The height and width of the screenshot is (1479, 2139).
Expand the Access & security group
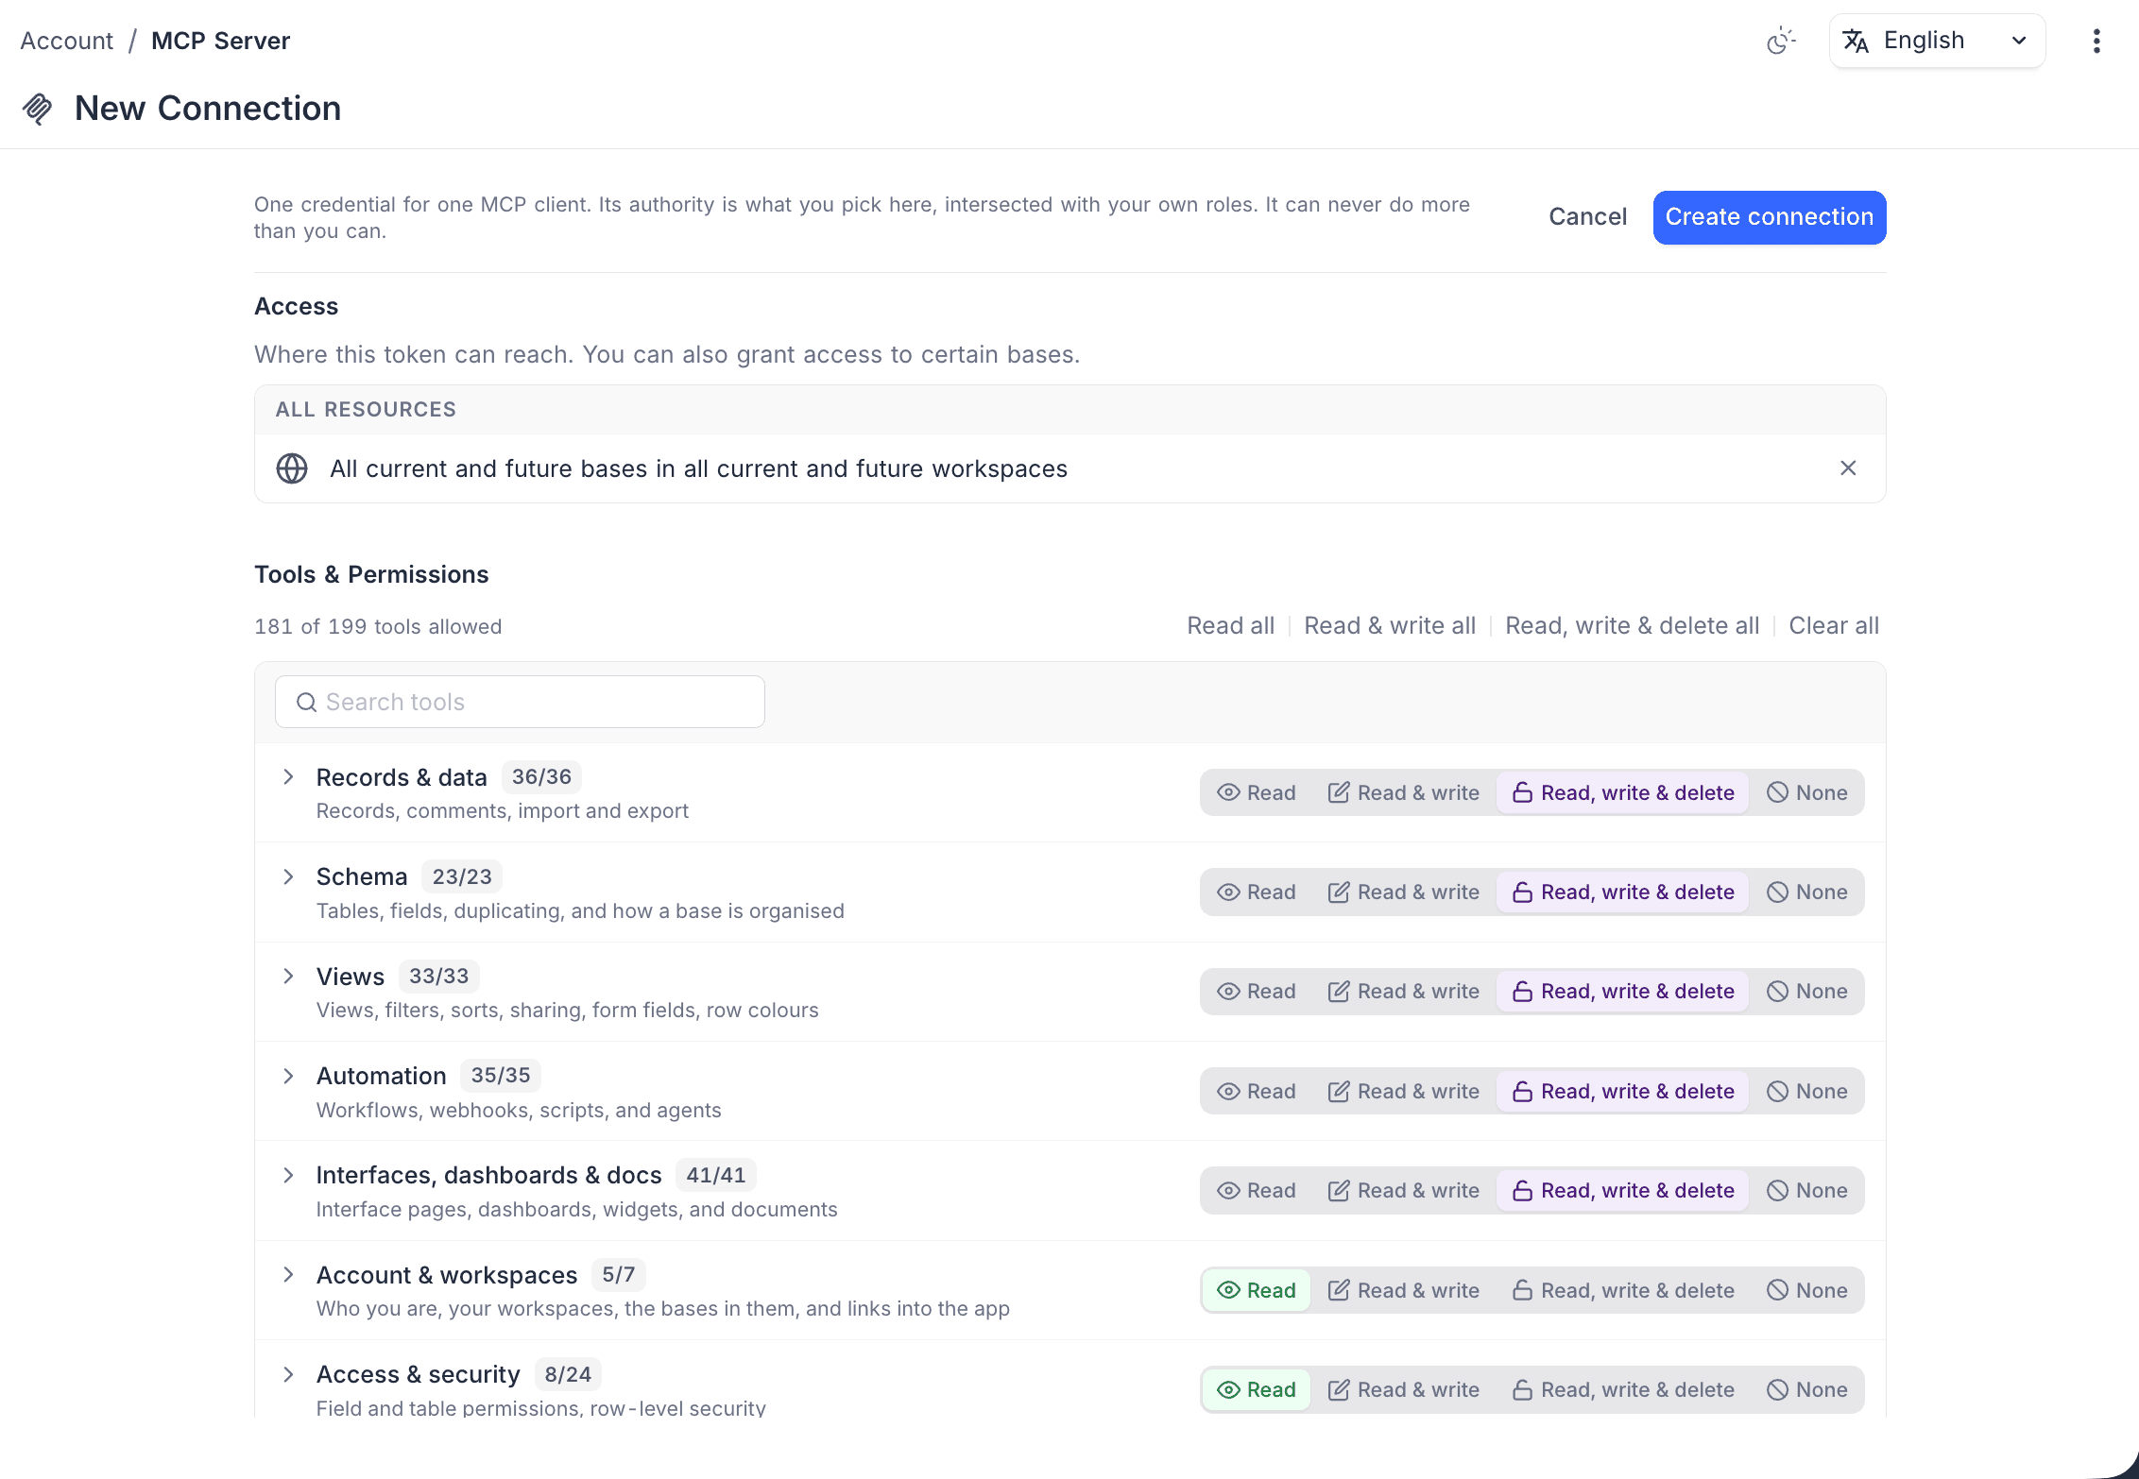pos(288,1374)
